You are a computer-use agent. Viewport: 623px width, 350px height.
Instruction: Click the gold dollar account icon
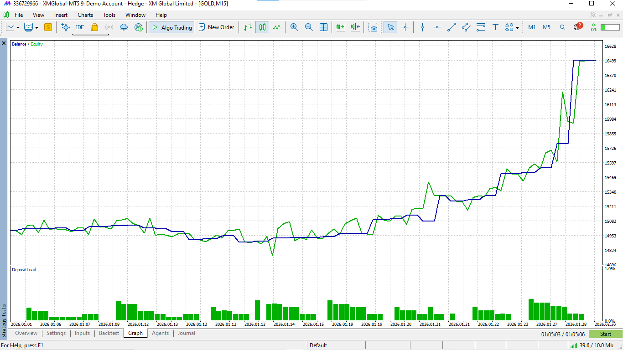tap(48, 27)
